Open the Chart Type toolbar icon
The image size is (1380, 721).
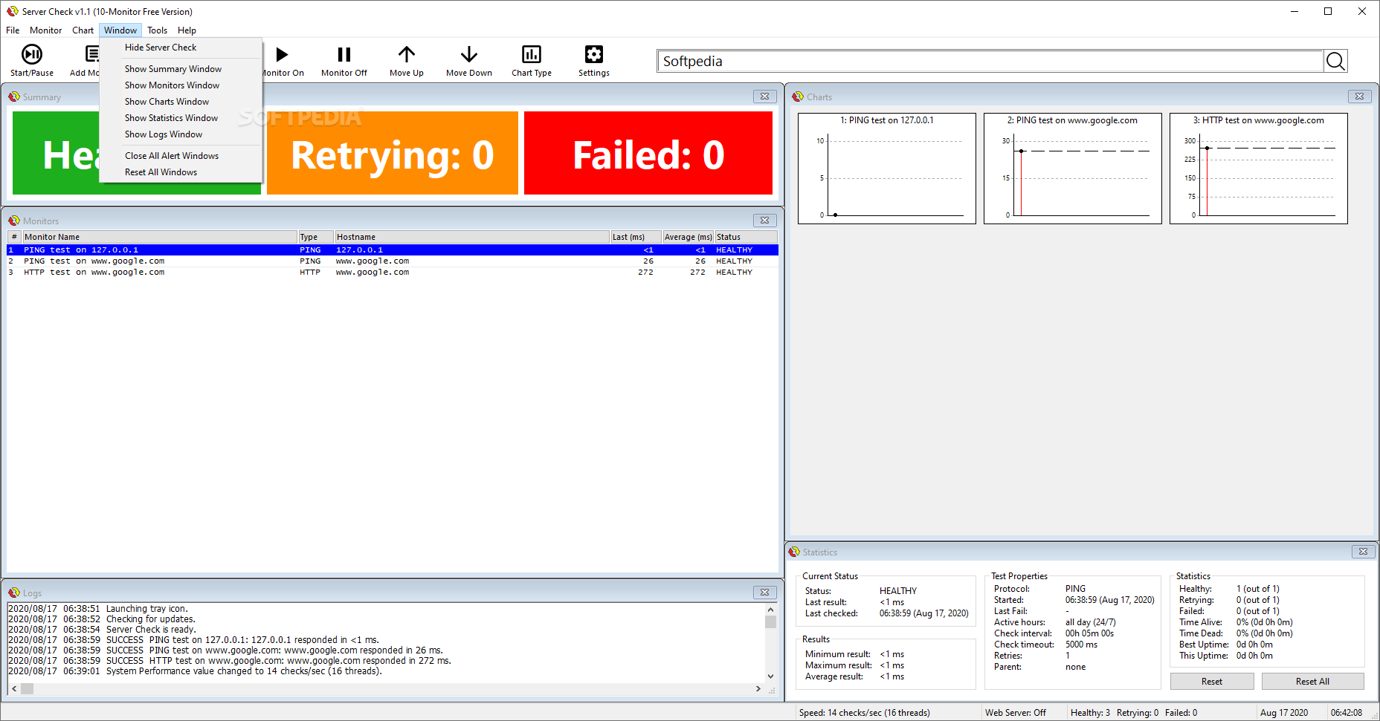(x=532, y=54)
